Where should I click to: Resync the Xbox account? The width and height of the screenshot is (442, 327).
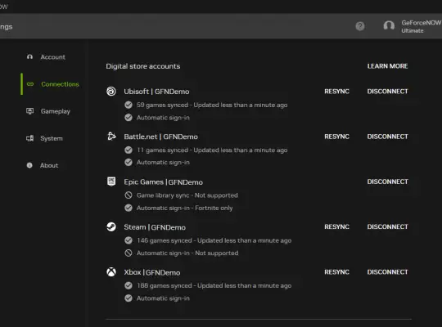coord(336,272)
